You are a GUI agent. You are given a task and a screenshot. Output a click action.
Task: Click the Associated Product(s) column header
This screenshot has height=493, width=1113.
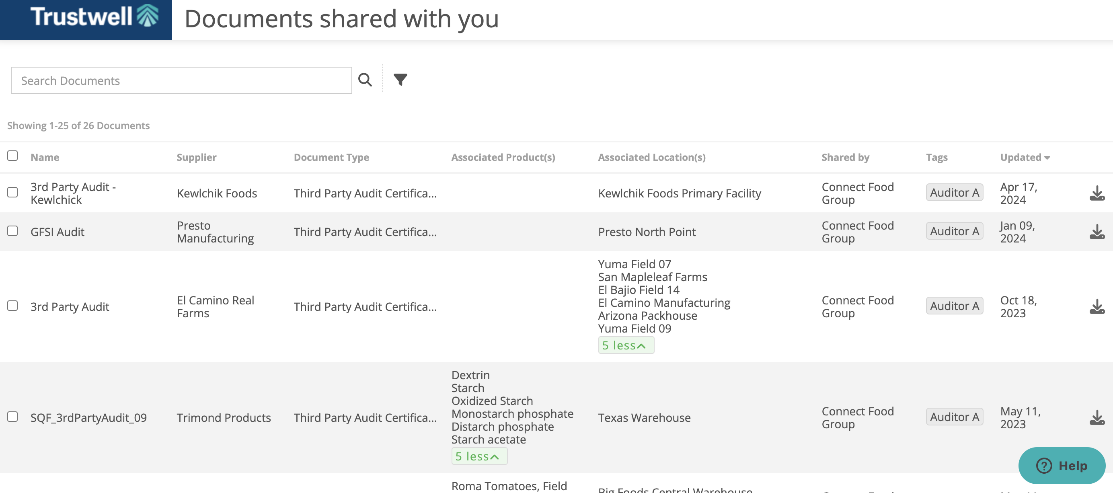[503, 157]
